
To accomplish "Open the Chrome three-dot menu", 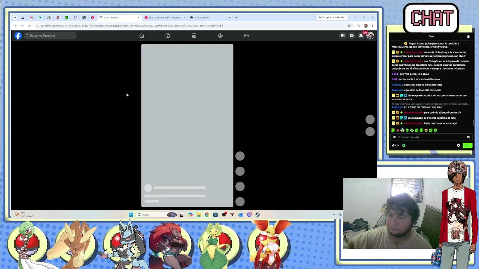I will [372, 26].
